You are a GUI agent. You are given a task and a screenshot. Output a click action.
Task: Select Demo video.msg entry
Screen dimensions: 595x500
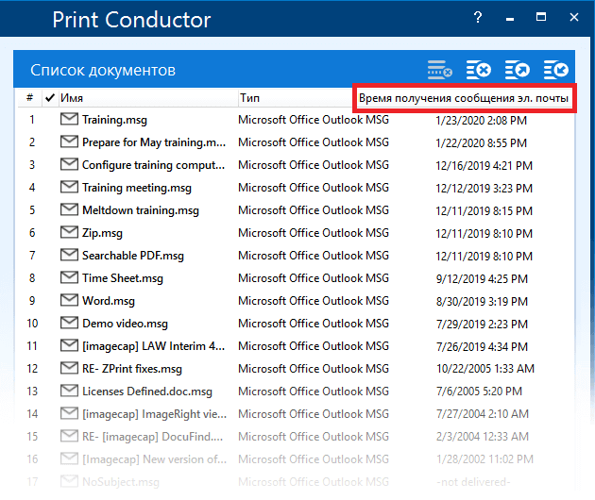(125, 324)
